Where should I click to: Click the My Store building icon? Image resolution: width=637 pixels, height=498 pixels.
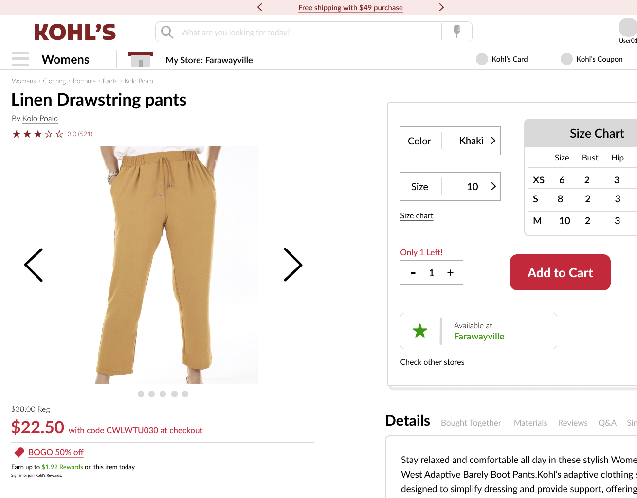point(141,59)
